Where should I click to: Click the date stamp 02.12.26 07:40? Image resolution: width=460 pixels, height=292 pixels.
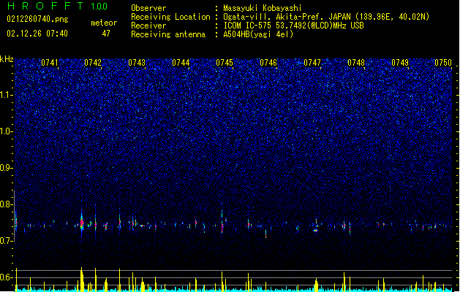click(37, 34)
